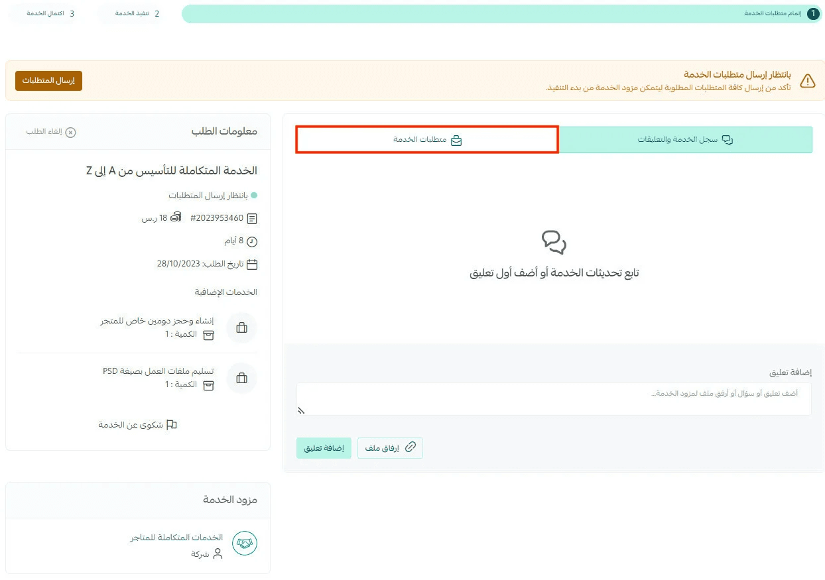Click the briefcase icon beside domain service
The height and width of the screenshot is (580, 825).
(241, 327)
